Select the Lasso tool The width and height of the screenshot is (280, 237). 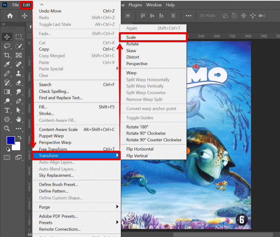(7, 46)
